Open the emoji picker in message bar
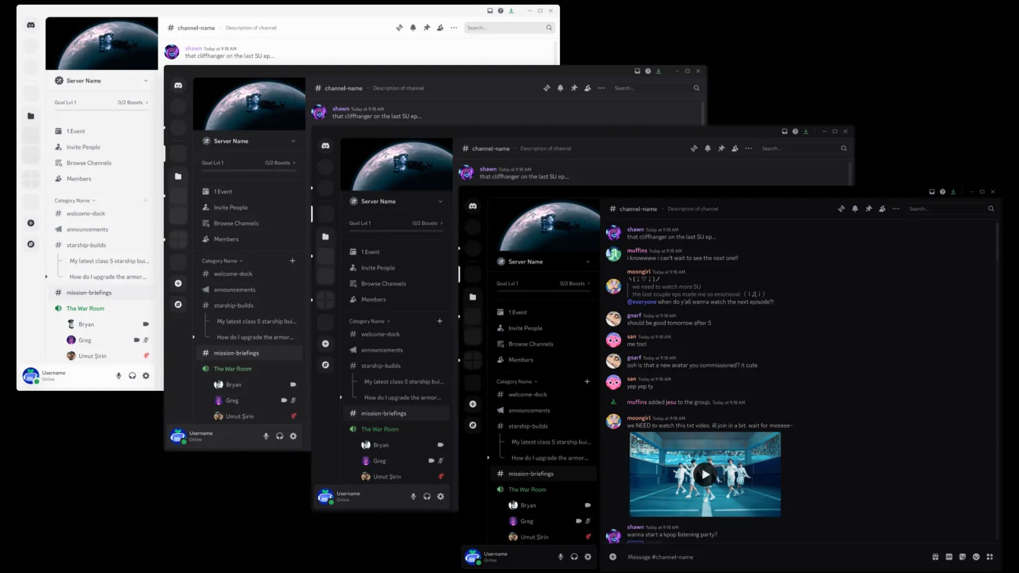The image size is (1019, 573). [x=976, y=557]
